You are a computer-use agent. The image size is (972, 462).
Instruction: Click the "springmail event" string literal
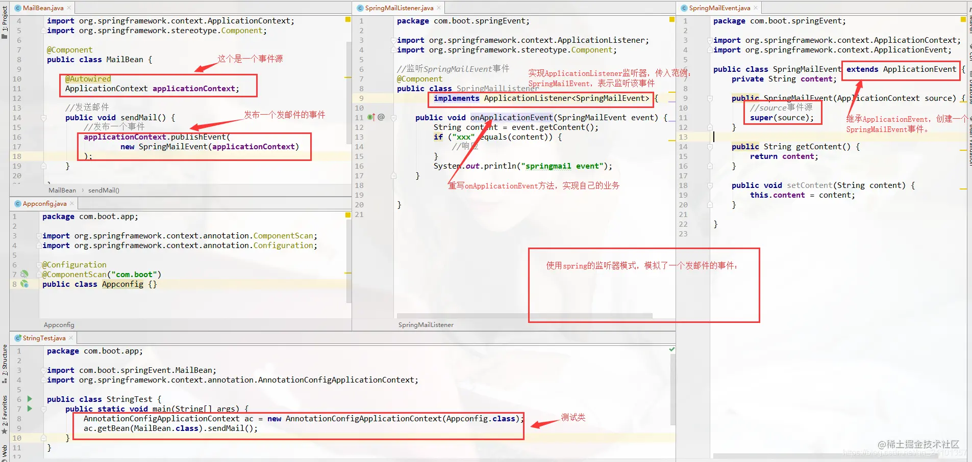[x=562, y=166]
